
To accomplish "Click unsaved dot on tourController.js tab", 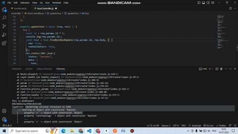I will click(56, 8).
